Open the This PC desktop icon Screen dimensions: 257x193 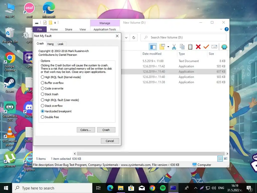[10, 10]
